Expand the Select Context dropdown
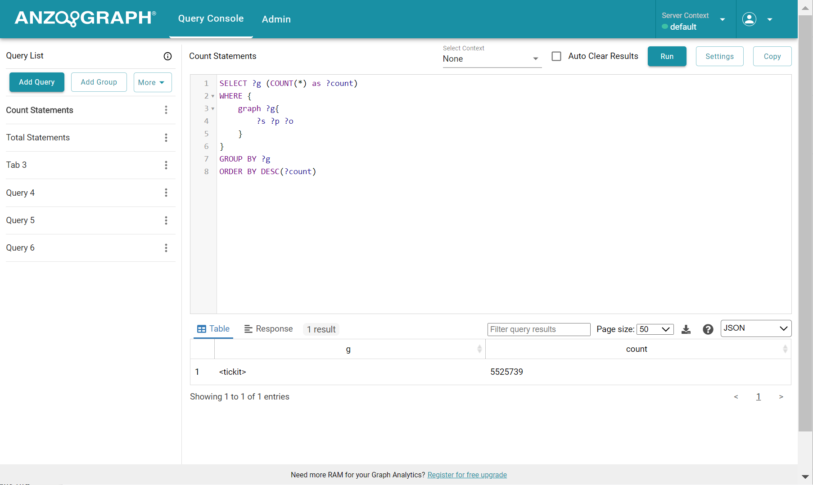Image resolution: width=813 pixels, height=485 pixels. (x=492, y=59)
